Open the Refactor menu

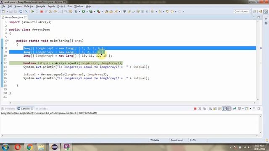click(29, 6)
